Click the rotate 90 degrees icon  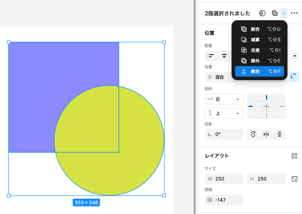pyautogui.click(x=253, y=134)
